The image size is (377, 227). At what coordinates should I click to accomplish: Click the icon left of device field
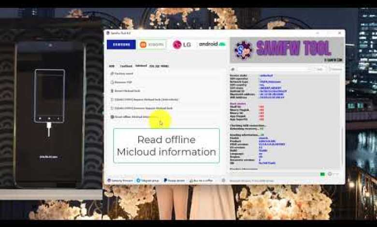click(x=233, y=69)
